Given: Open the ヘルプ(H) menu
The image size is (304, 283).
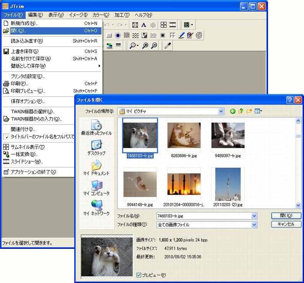Looking at the screenshot, I should tap(144, 15).
